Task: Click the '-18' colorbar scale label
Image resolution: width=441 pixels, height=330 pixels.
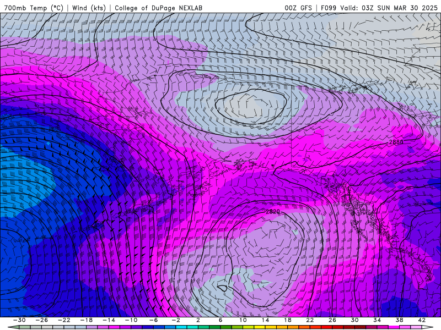Action: [87, 320]
